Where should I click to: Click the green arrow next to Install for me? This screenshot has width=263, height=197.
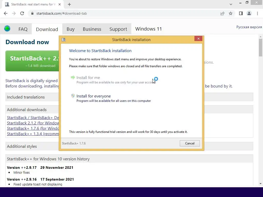click(x=73, y=77)
